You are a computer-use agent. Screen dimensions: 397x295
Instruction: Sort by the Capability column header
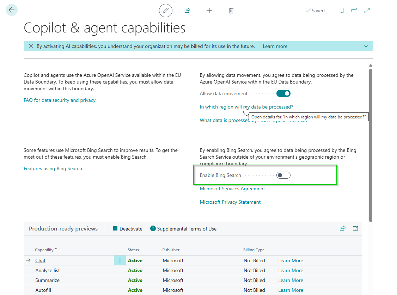coord(44,250)
